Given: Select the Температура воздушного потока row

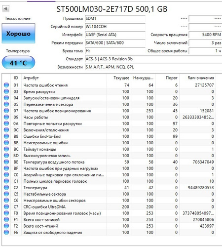Looking at the screenshot, I should point(109,162).
